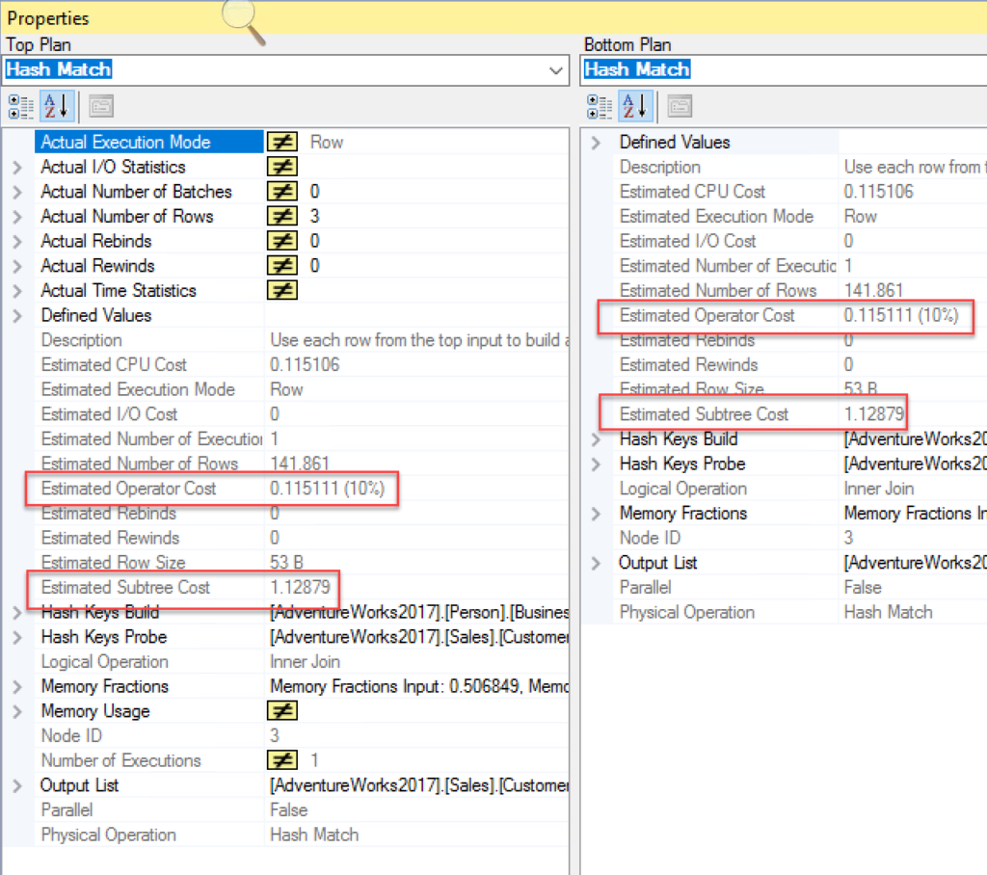
Task: Click Categorized view icon in Bottom Plan toolbar
Action: point(599,105)
